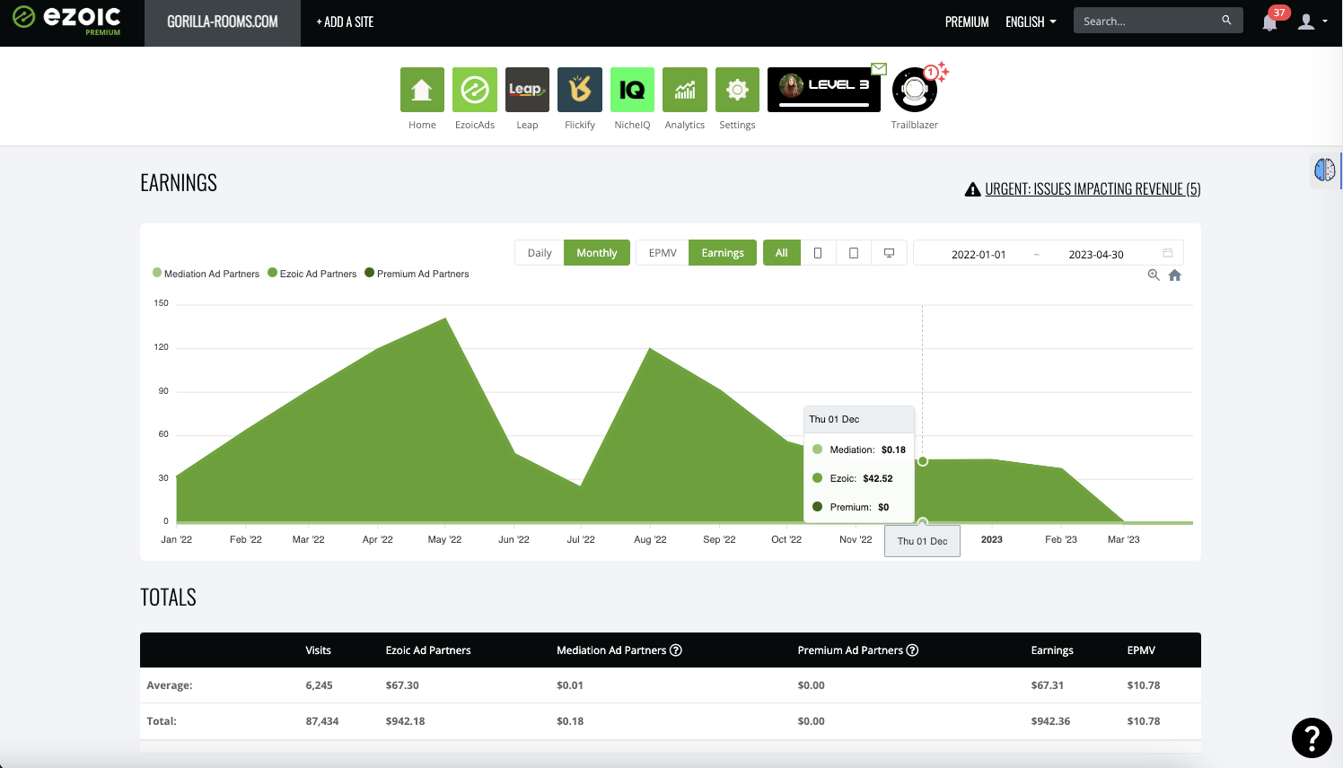Open the user account menu
This screenshot has height=768, width=1343.
coord(1312,22)
